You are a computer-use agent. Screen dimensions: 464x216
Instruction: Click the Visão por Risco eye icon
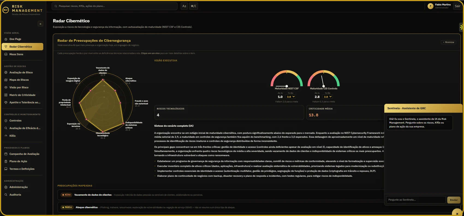(x=6, y=88)
